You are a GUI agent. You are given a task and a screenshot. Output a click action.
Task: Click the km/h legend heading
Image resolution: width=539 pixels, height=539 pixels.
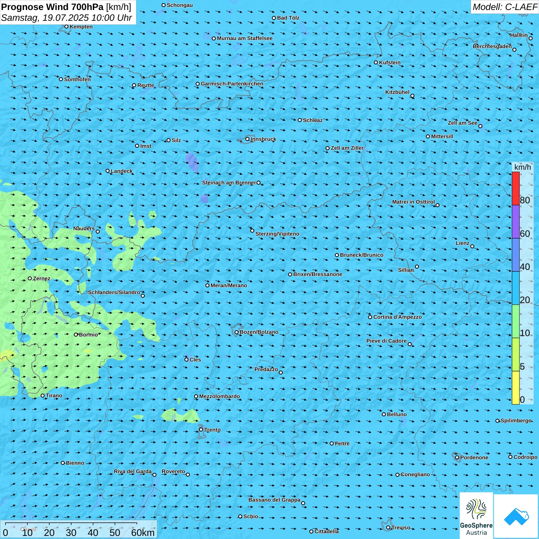pyautogui.click(x=522, y=167)
